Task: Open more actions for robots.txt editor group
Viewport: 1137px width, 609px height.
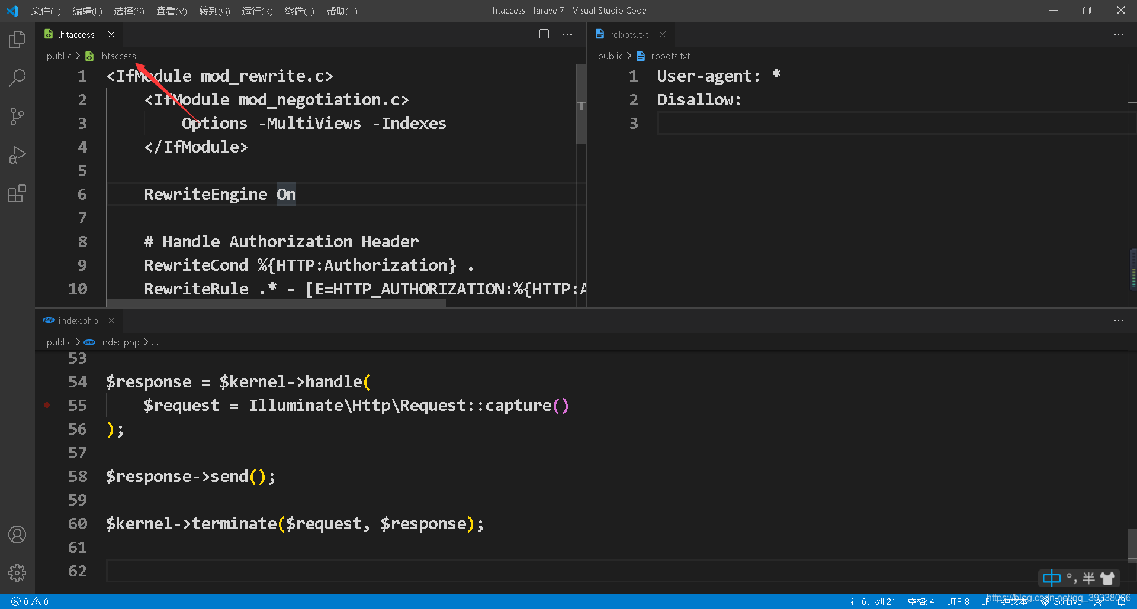Action: pos(1118,34)
